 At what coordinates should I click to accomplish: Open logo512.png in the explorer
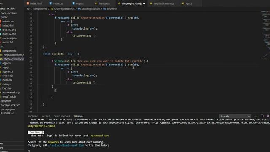coord(9,34)
